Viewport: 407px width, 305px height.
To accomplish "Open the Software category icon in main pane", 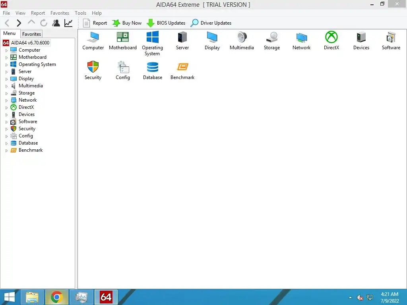I will point(391,41).
